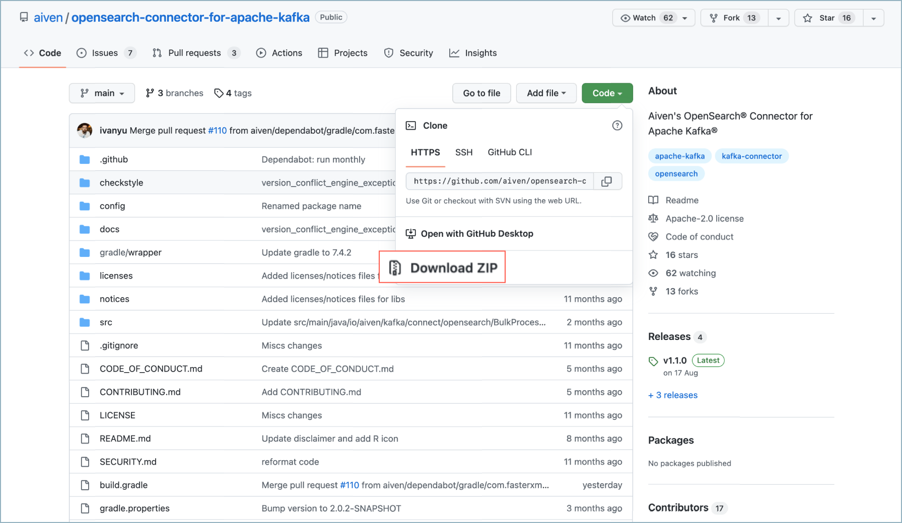Click the Open with GitHub Desktop icon
Viewport: 902px width, 523px height.
coord(411,234)
